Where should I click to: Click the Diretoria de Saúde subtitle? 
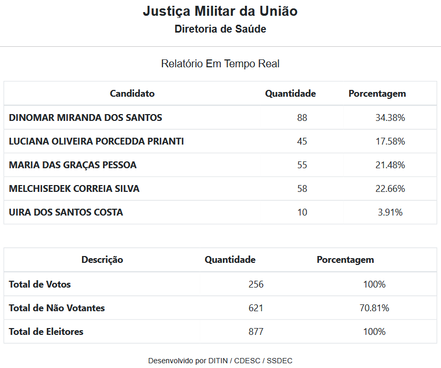(220, 29)
